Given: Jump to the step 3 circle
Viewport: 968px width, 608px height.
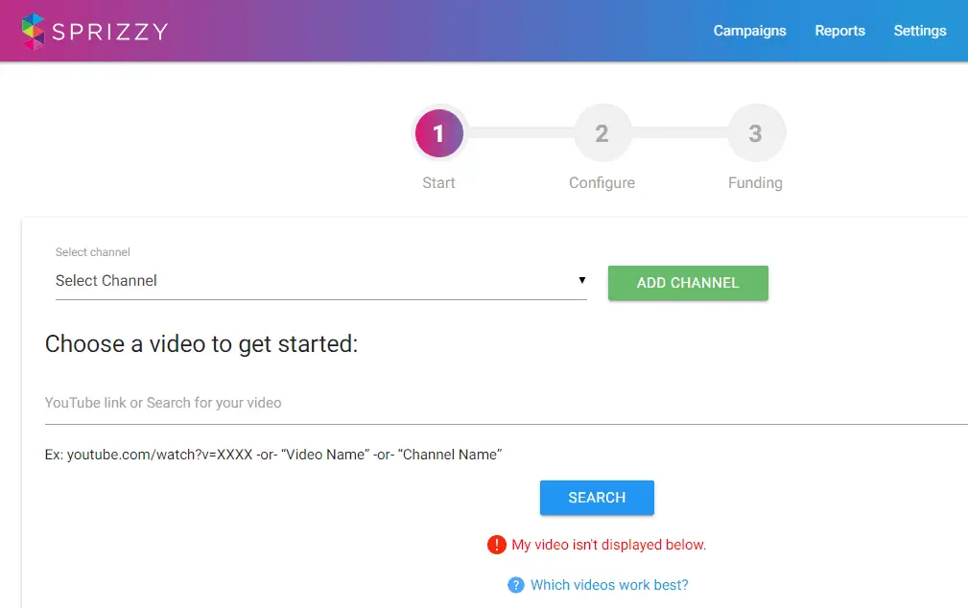Looking at the screenshot, I should pyautogui.click(x=755, y=133).
